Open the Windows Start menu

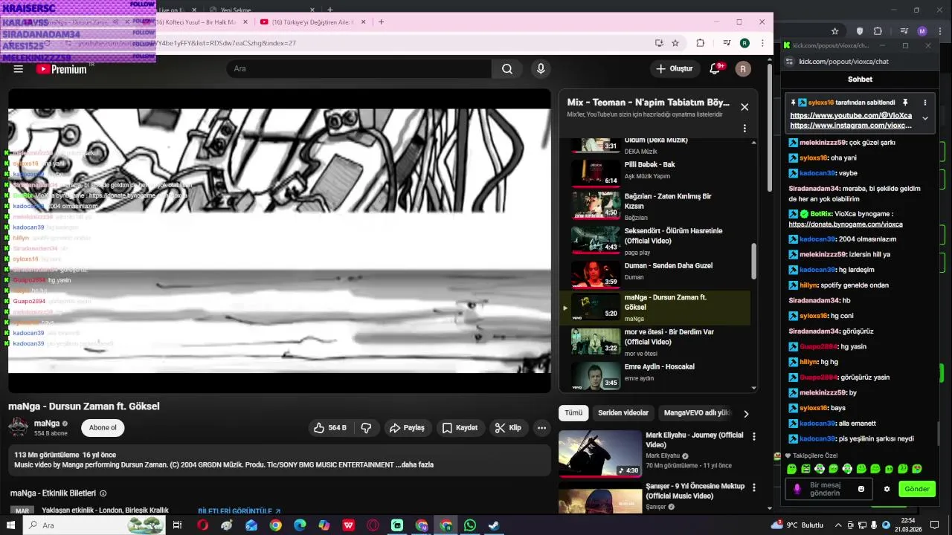(x=10, y=525)
